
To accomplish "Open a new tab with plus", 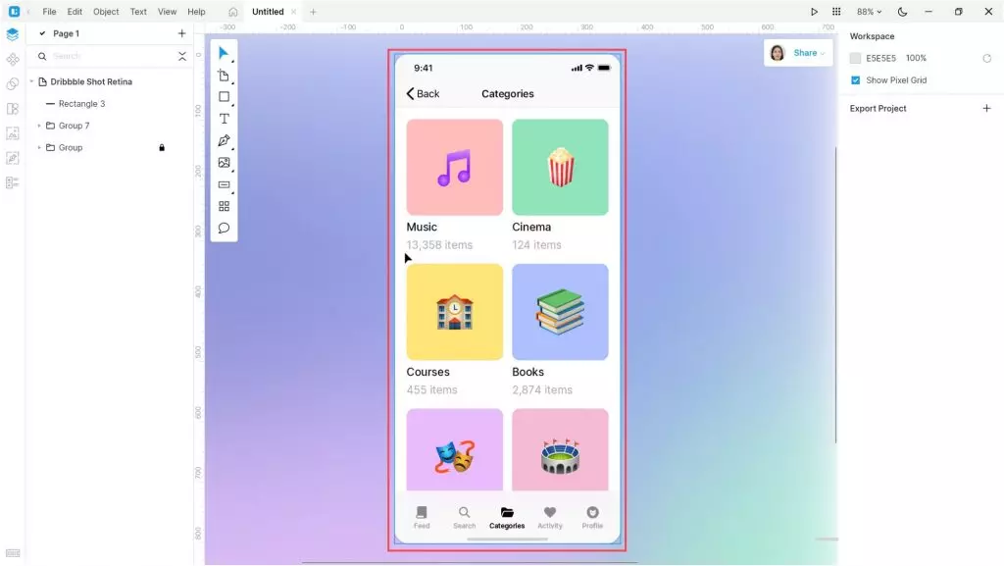I will point(313,12).
